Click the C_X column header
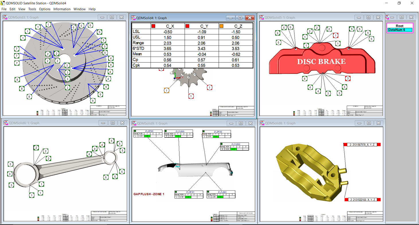 (170, 26)
